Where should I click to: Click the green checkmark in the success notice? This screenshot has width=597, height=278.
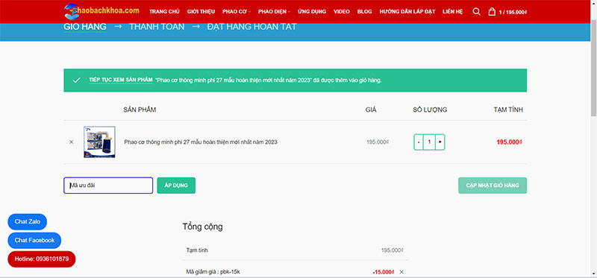point(76,80)
